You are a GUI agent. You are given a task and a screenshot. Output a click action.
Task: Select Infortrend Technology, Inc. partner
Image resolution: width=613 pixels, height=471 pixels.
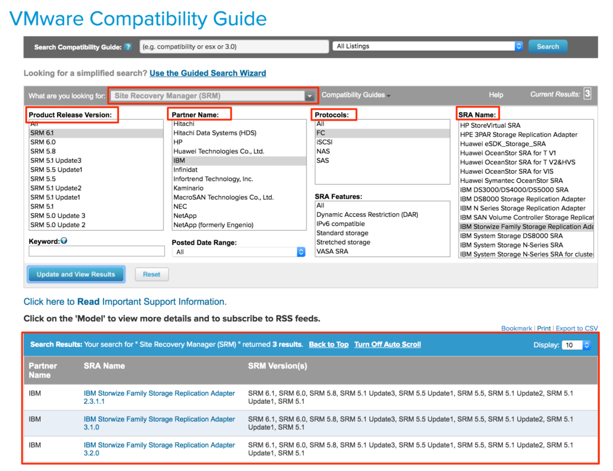[239, 179]
